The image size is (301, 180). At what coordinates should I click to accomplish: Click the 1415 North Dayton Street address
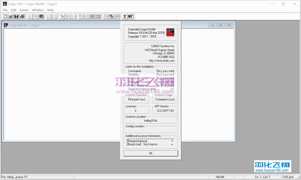(159, 50)
